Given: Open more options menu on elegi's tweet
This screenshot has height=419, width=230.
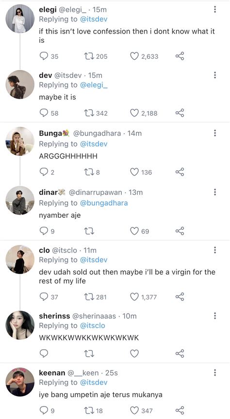Looking at the screenshot, I should [x=215, y=9].
